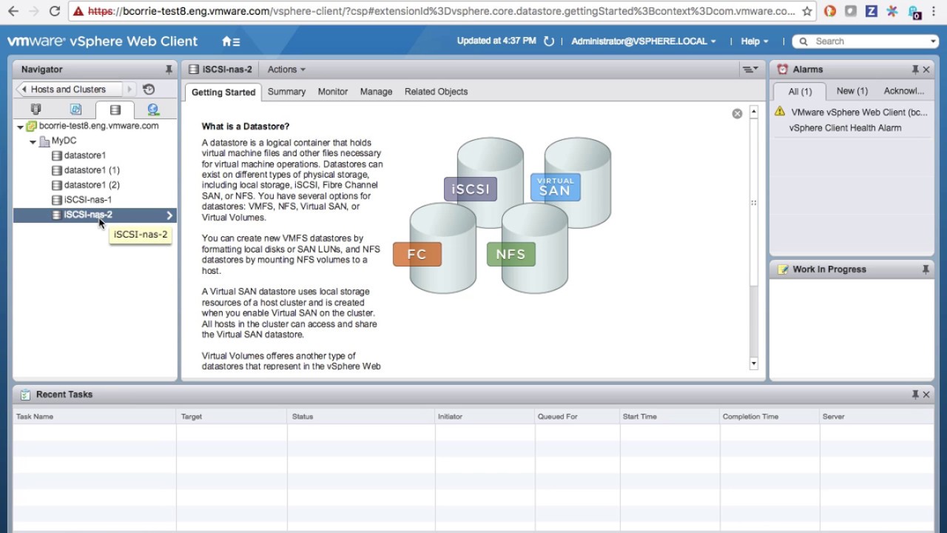Viewport: 947px width, 533px height.
Task: Expand the iSCSI-nas-2 row chevron
Action: (169, 215)
